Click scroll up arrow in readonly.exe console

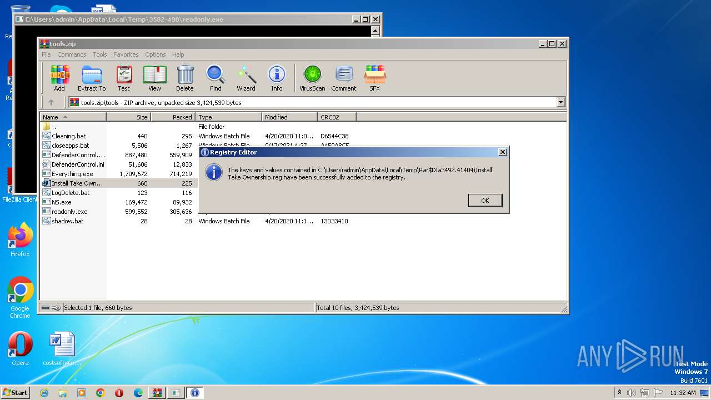[x=375, y=31]
